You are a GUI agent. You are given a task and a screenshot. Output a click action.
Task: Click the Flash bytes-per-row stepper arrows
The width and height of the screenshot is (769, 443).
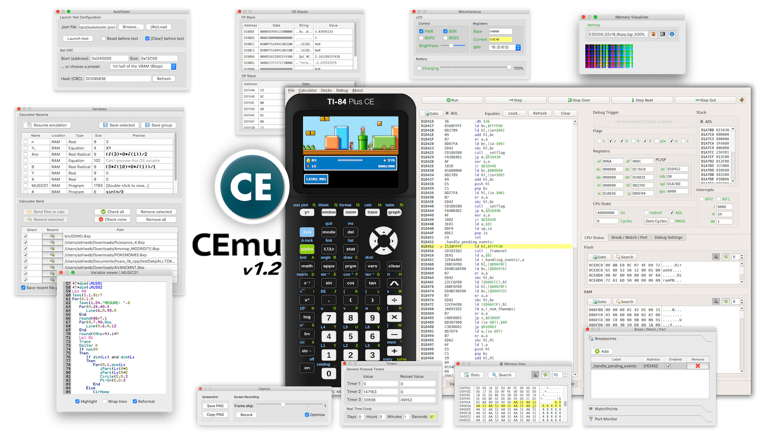(741, 257)
